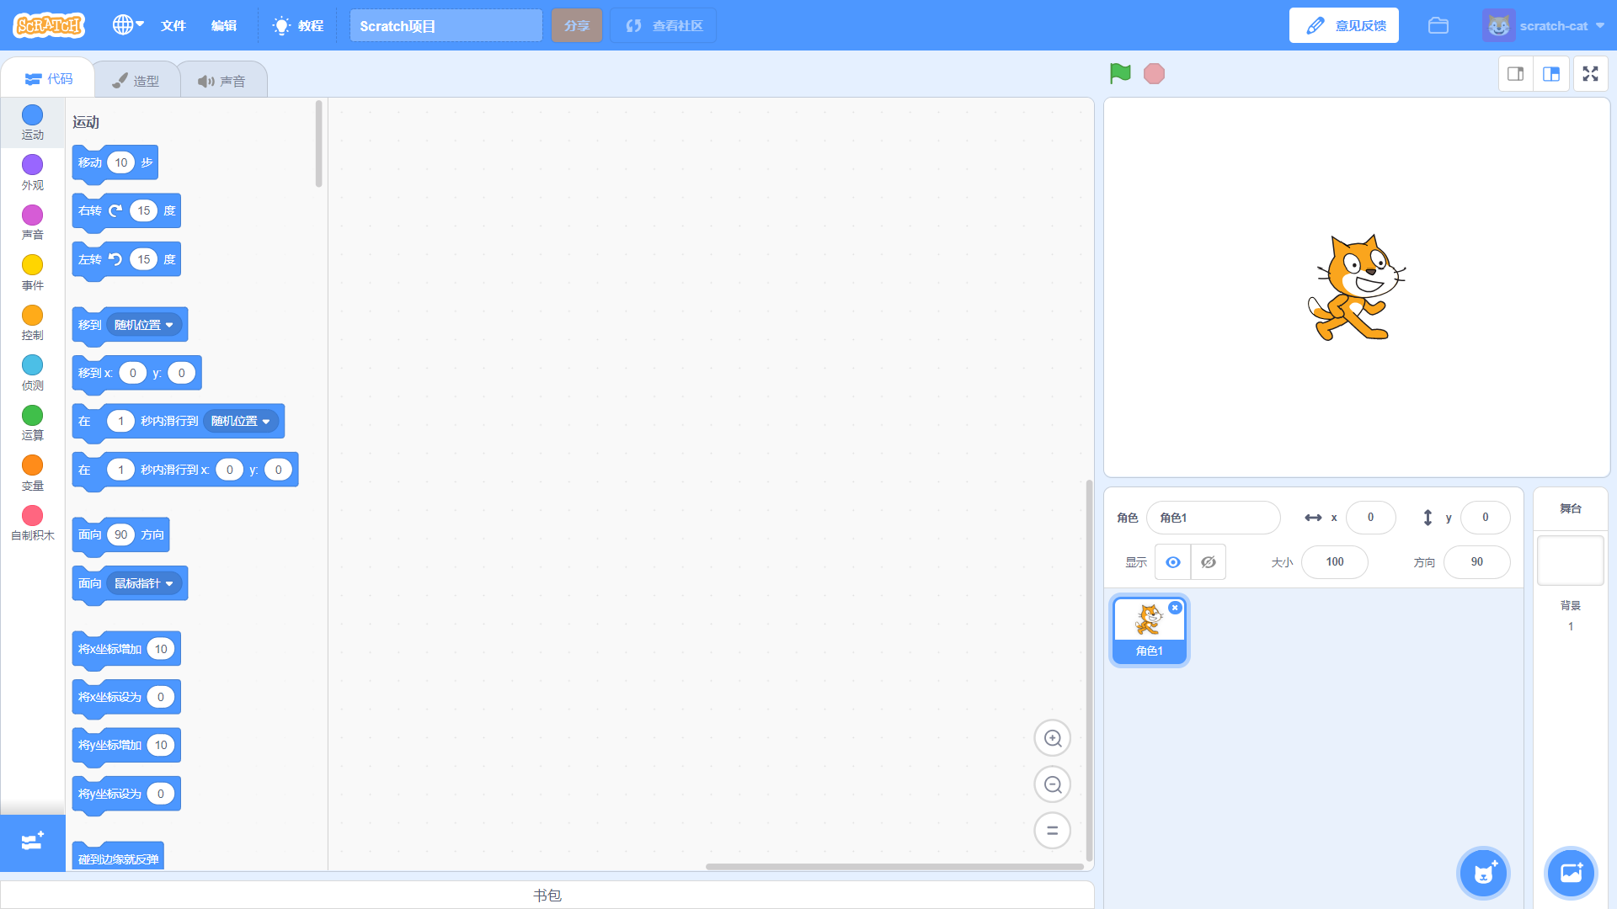
Task: Select the 自制积木 category
Action: (32, 523)
